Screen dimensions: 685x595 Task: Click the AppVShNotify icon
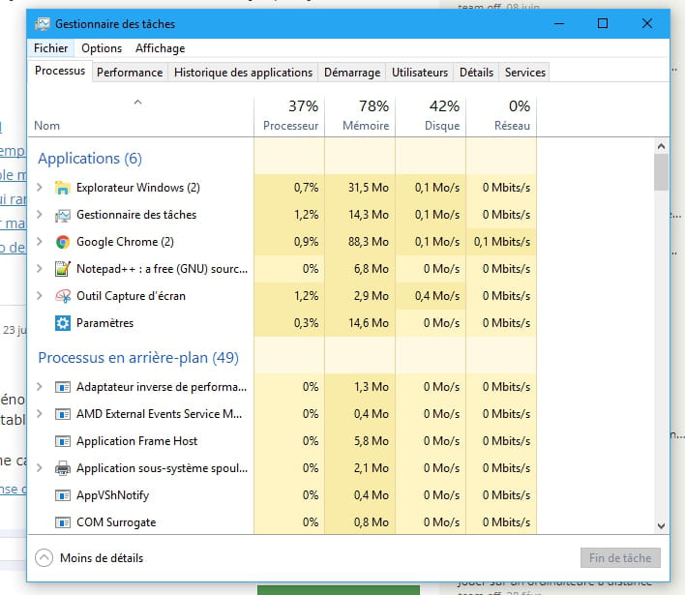(63, 495)
